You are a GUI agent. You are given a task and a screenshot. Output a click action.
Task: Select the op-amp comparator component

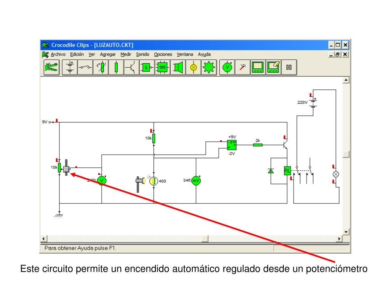232,145
